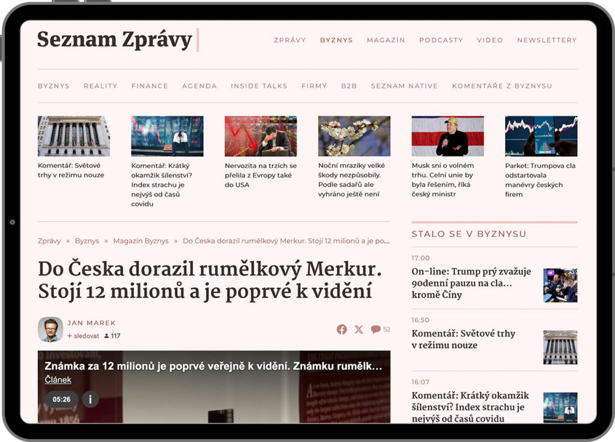The image size is (615, 442).
Task: Open 'Index strachu' article thumbnail in top row
Action: click(x=167, y=136)
